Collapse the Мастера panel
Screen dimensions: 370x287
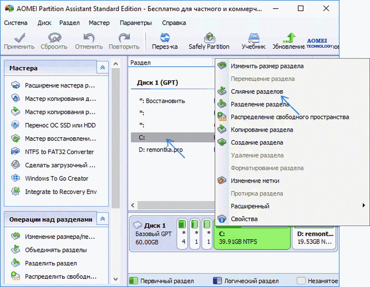coord(102,68)
